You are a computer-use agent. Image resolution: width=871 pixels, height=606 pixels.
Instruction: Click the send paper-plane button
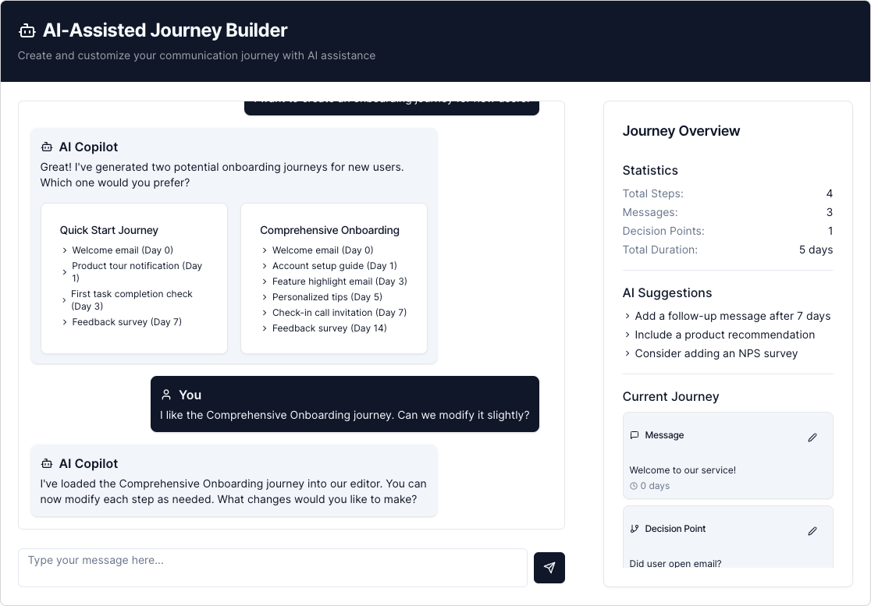[x=549, y=567]
